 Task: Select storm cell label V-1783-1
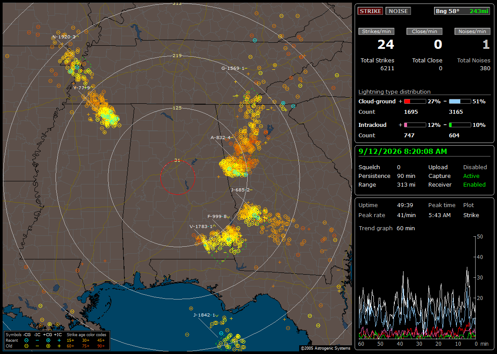coord(202,227)
